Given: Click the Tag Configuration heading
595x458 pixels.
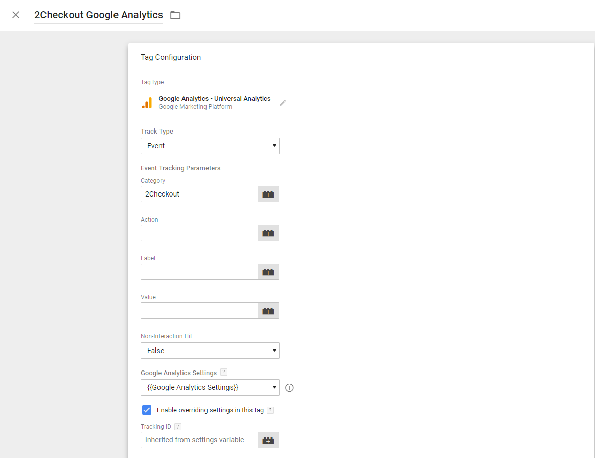Looking at the screenshot, I should [x=171, y=57].
